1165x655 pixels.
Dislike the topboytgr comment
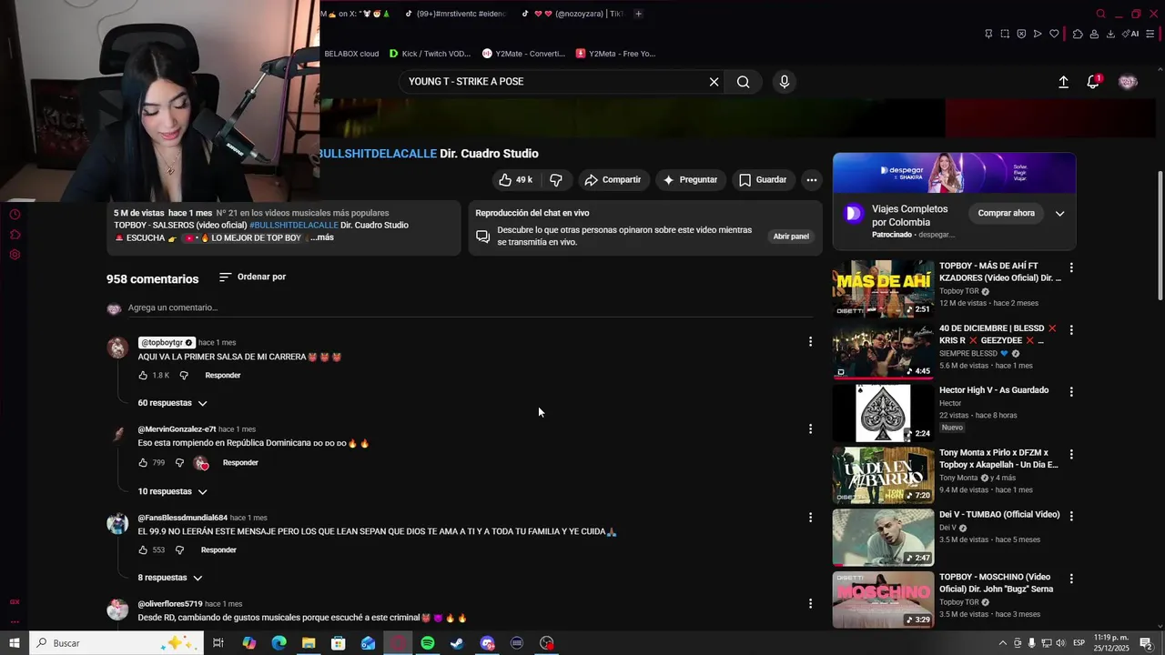click(184, 376)
